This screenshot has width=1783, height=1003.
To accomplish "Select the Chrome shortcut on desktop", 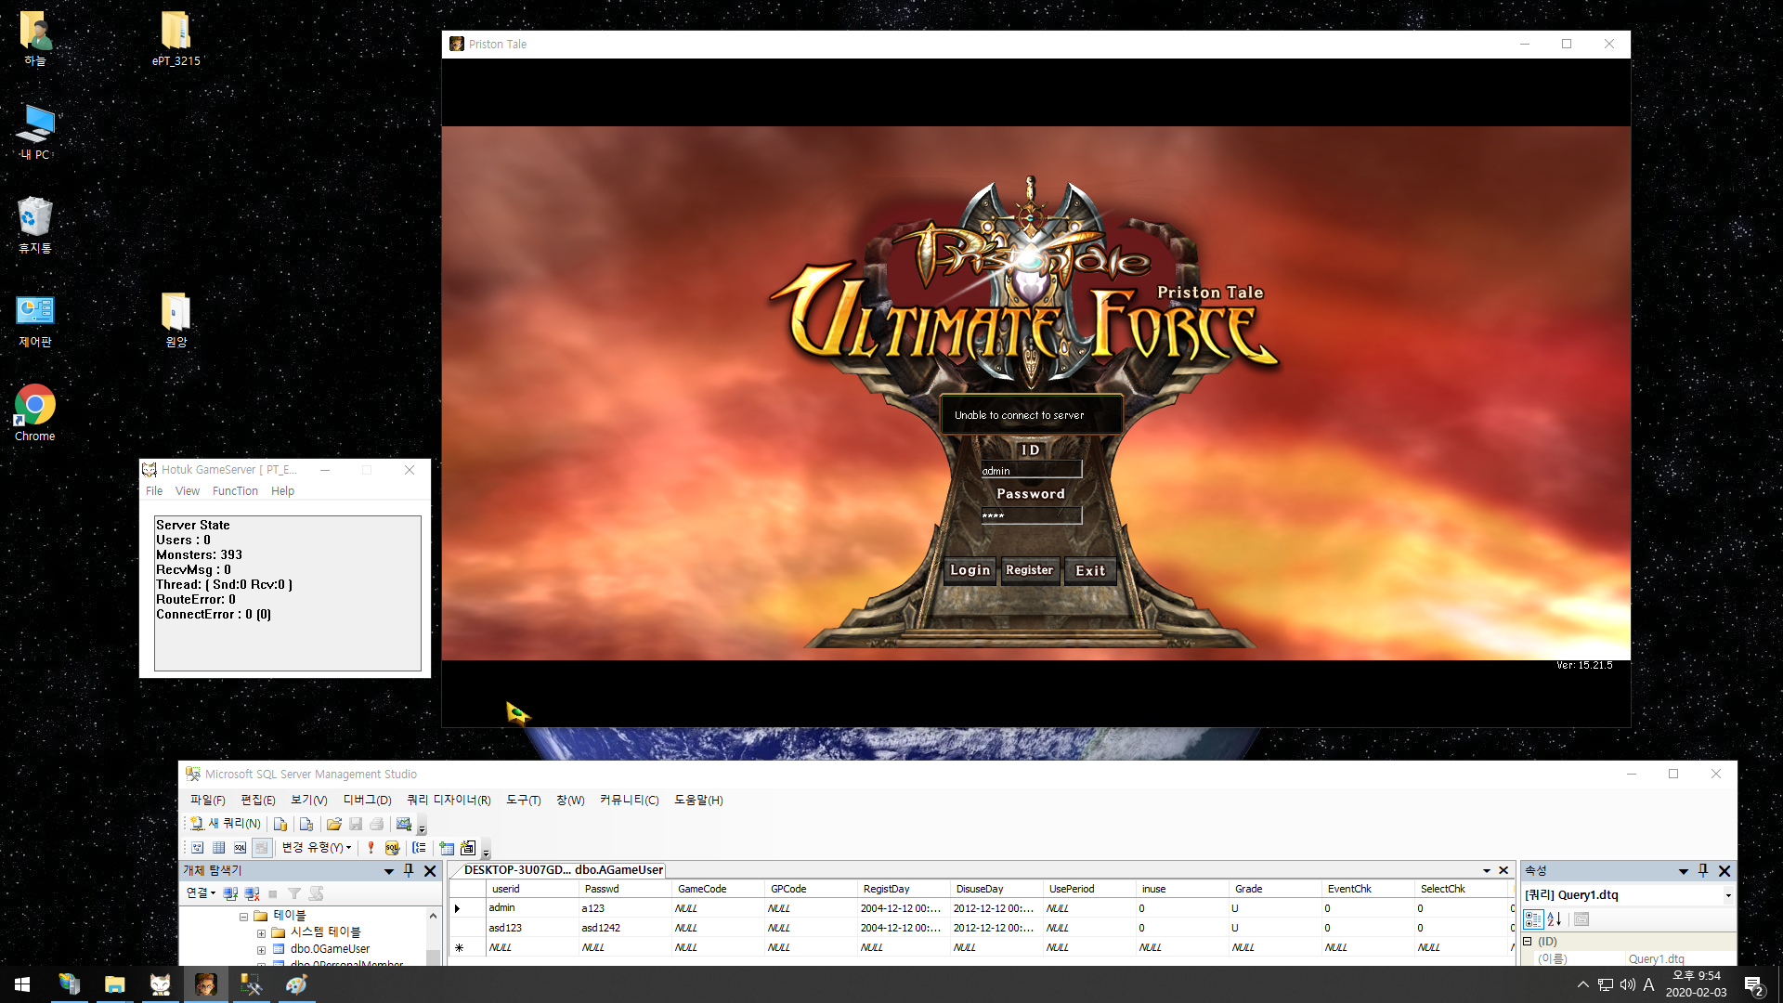I will 35,413.
